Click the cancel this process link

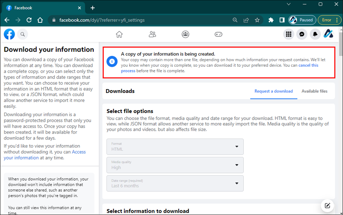pos(308,65)
